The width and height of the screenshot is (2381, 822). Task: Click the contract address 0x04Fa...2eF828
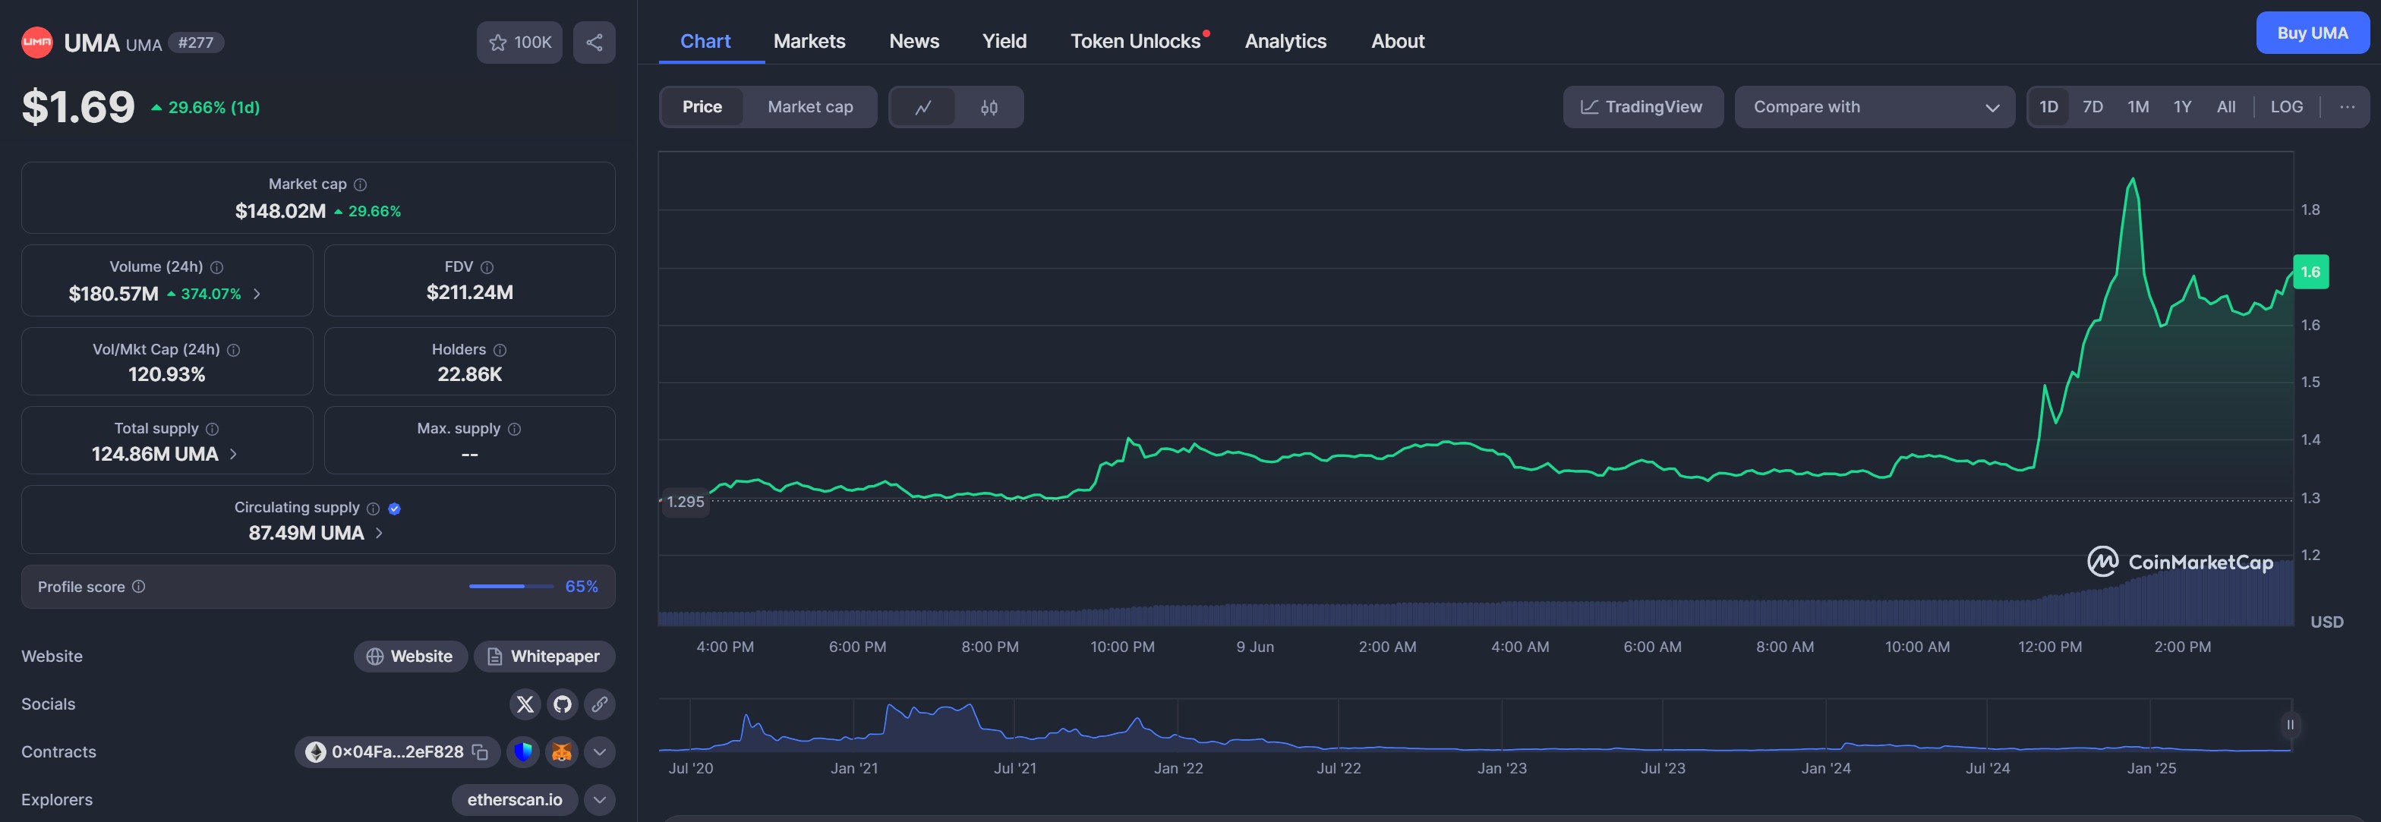(x=397, y=752)
